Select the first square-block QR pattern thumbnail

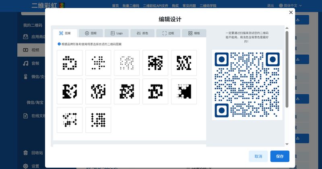coord(70,63)
